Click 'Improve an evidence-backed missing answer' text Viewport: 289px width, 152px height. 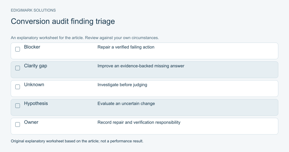coord(141,66)
